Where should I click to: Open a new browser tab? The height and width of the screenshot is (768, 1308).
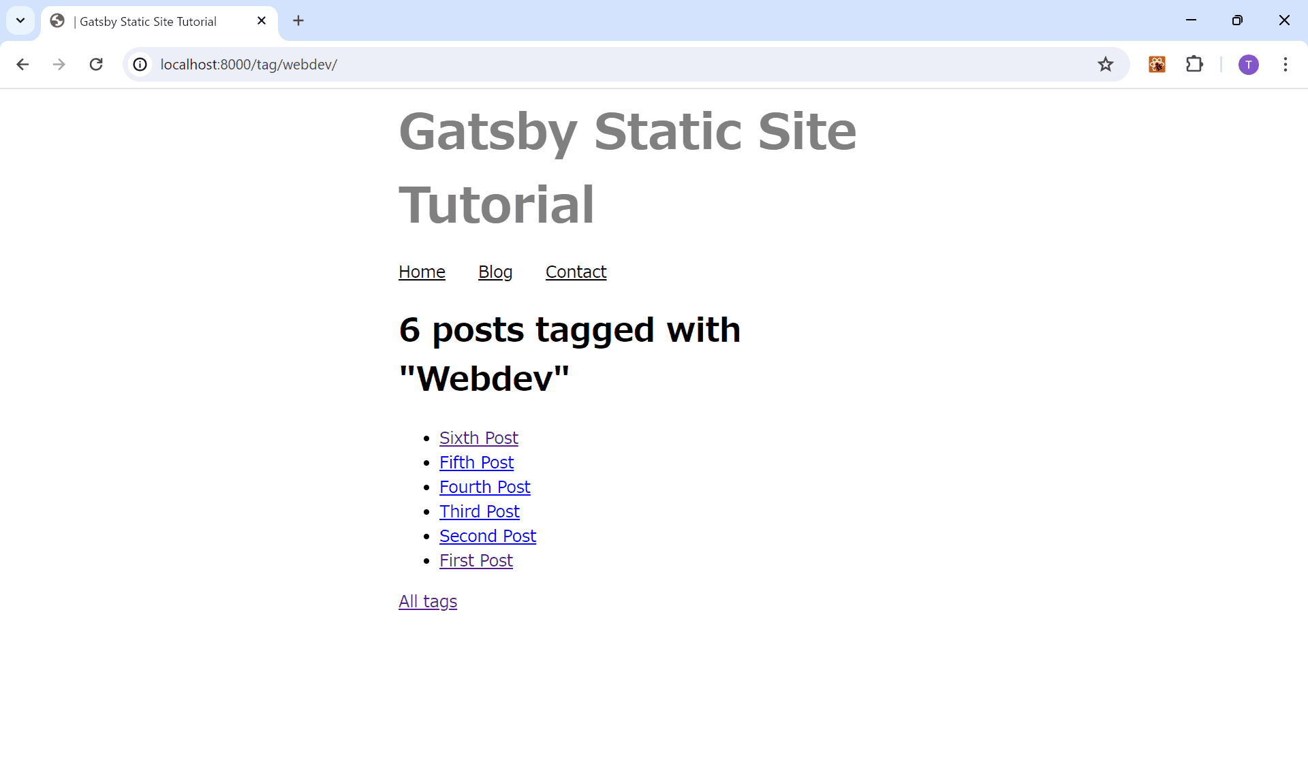298,20
